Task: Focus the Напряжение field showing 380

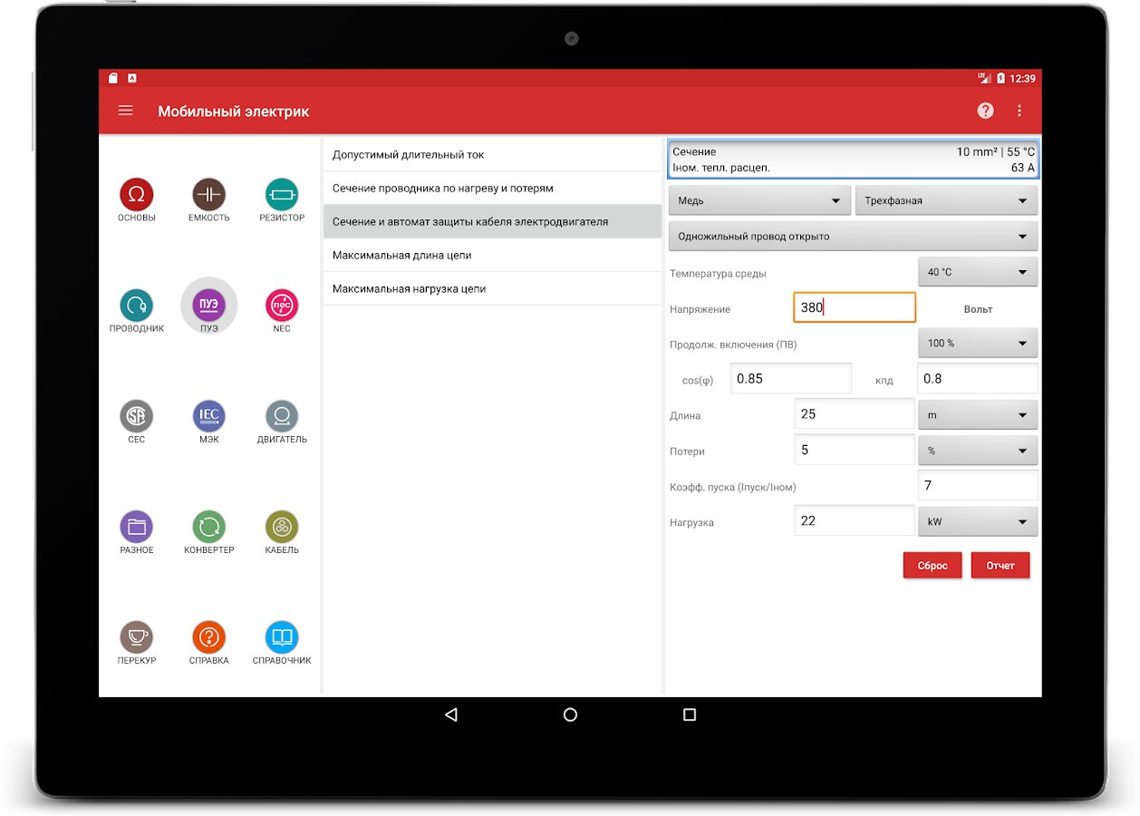Action: point(855,307)
